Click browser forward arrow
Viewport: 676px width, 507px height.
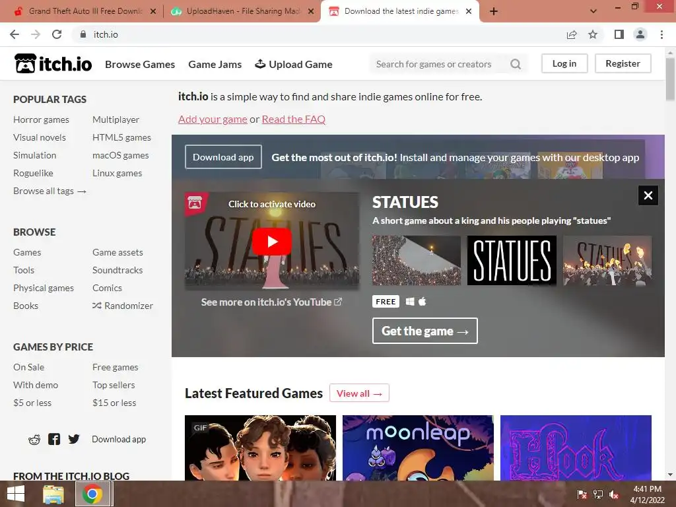coord(36,34)
